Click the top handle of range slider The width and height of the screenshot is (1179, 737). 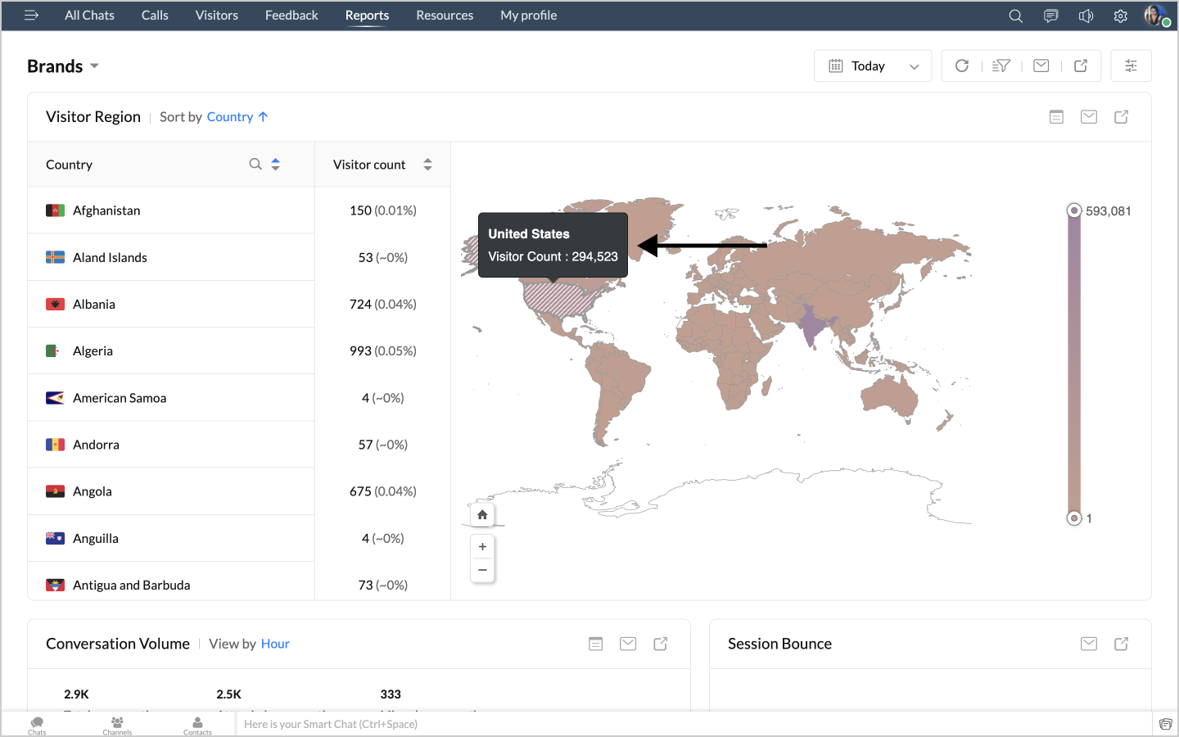tap(1074, 211)
